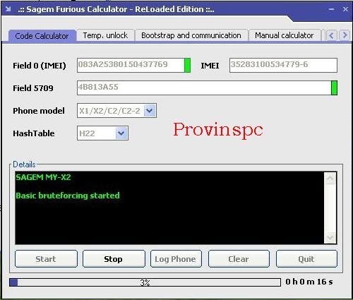Click the Field 0 (IMEI) input box

click(131, 65)
